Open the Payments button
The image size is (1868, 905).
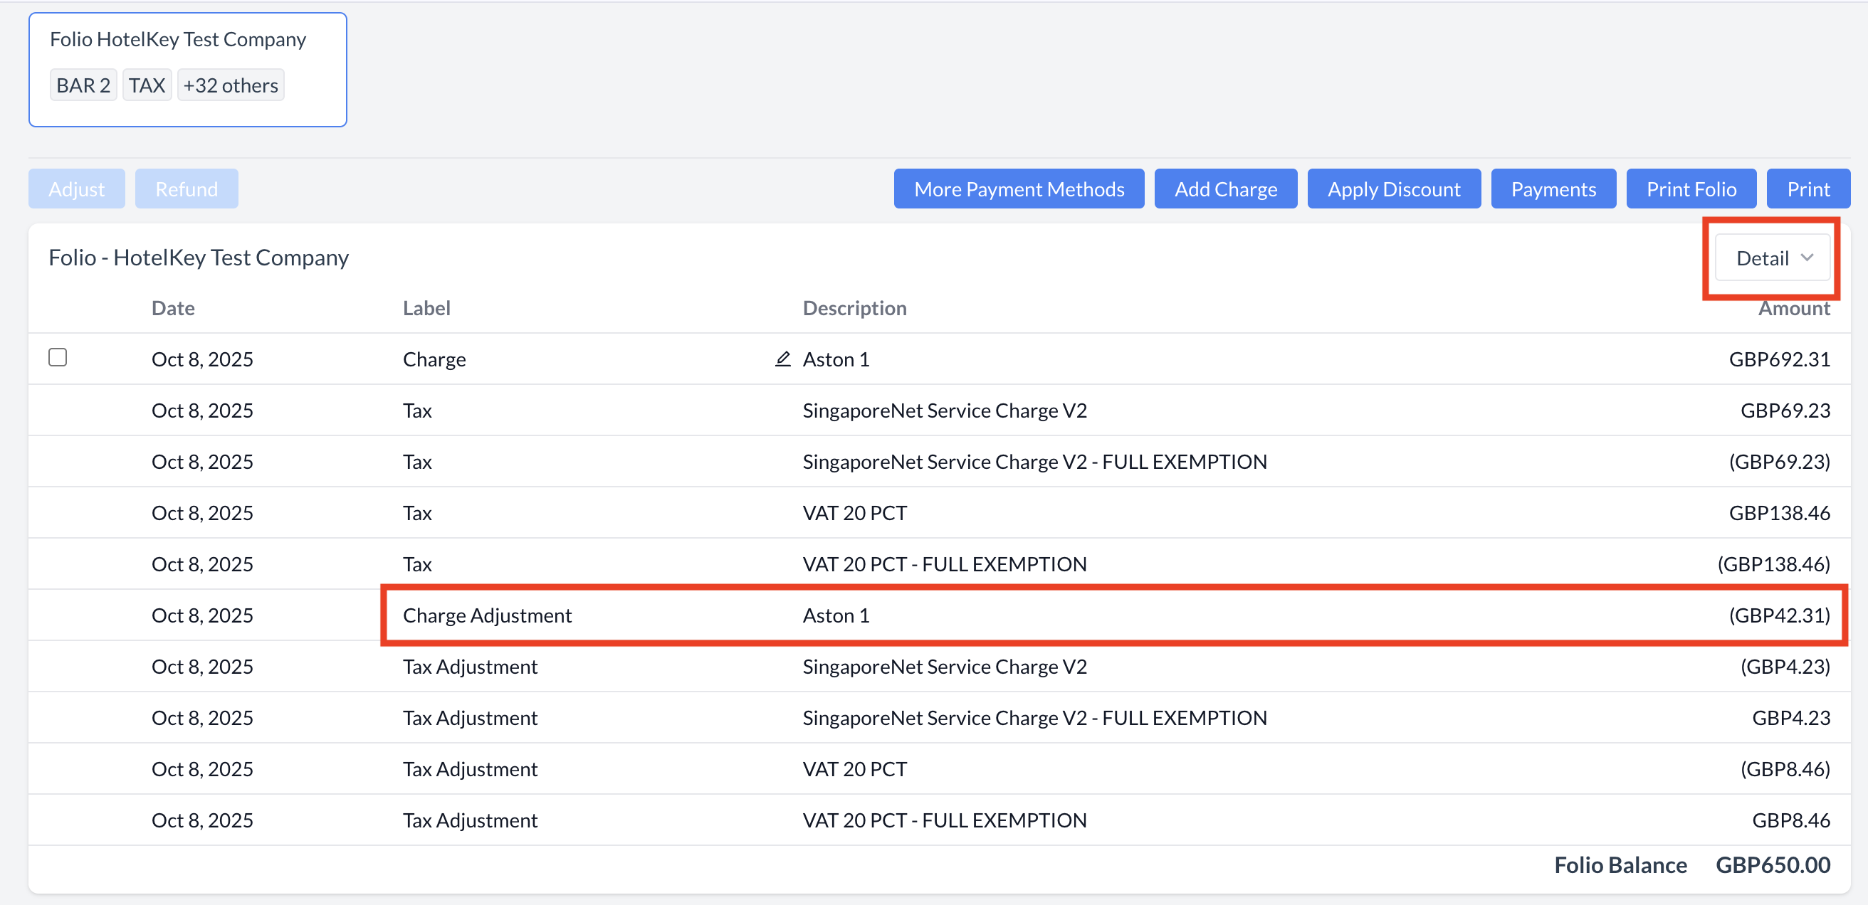click(x=1553, y=189)
